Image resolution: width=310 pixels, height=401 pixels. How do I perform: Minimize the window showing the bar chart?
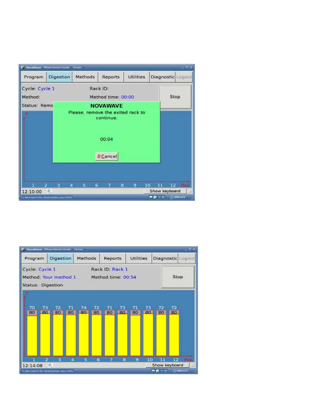[186, 249]
